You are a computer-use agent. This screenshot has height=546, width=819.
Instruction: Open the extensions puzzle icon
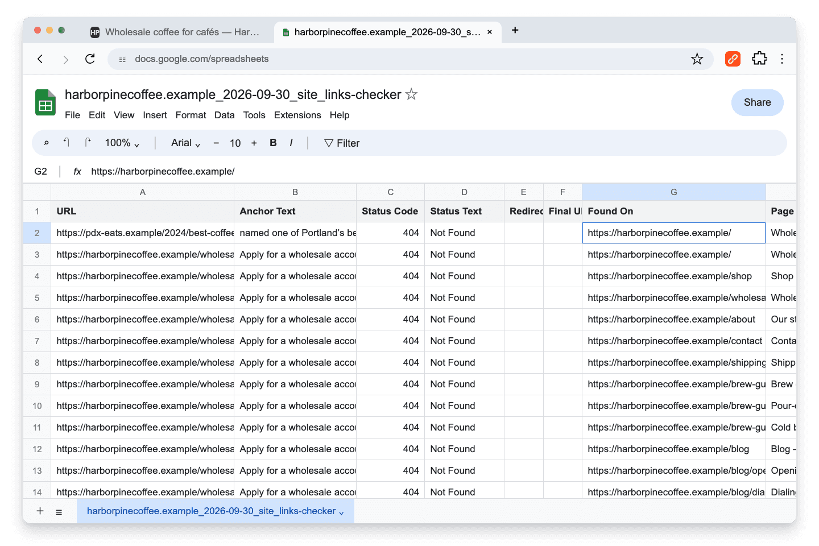click(759, 59)
